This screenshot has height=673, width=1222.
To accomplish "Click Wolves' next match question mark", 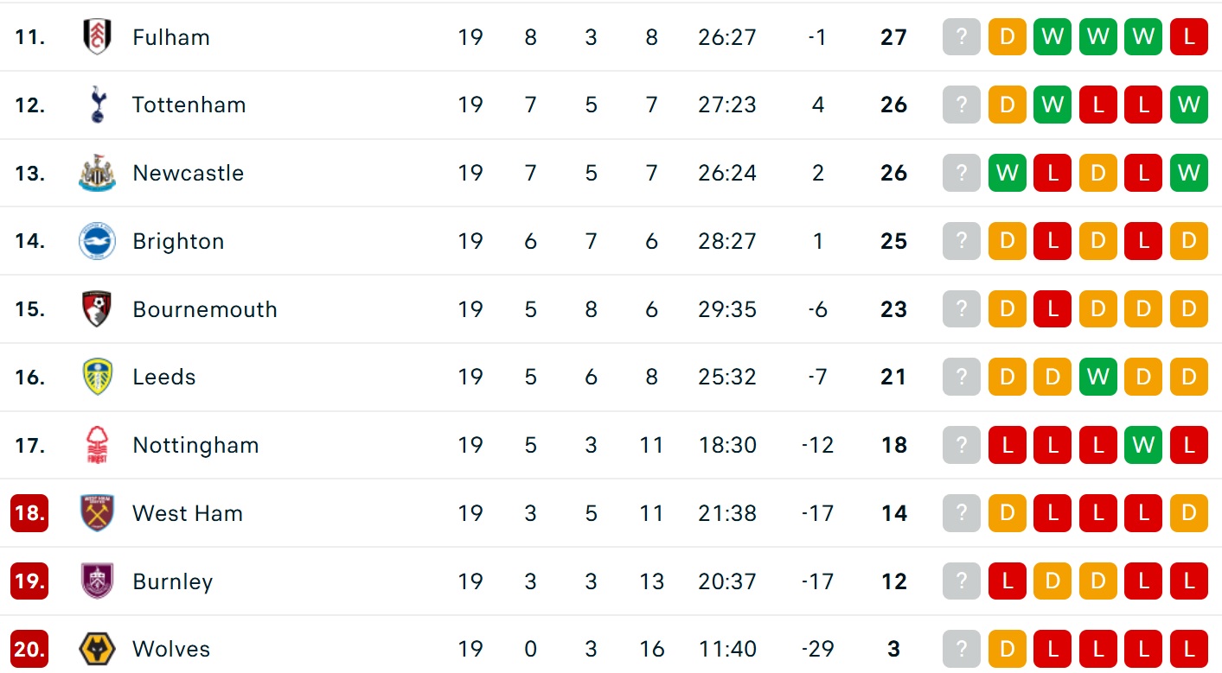I will [962, 649].
